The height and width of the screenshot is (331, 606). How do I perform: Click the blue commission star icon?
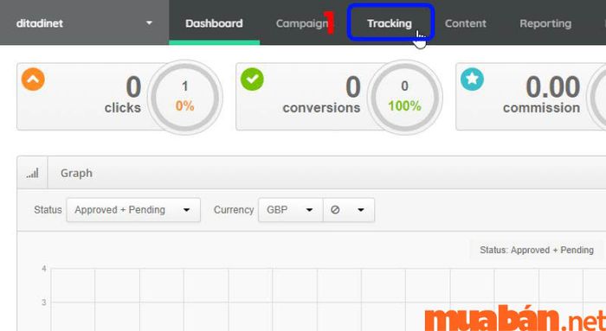(x=472, y=80)
